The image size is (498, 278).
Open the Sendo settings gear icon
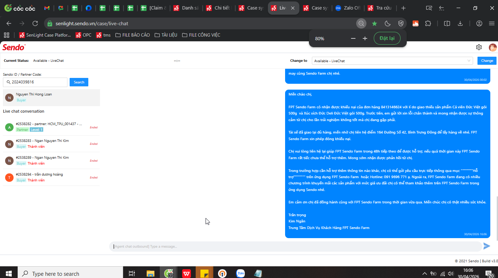pos(479,47)
